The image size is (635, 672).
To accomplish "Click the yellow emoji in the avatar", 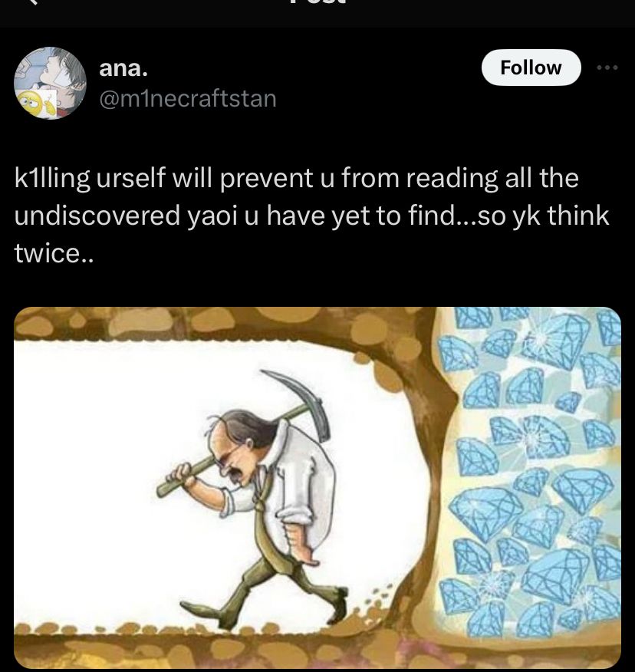I will click(29, 104).
